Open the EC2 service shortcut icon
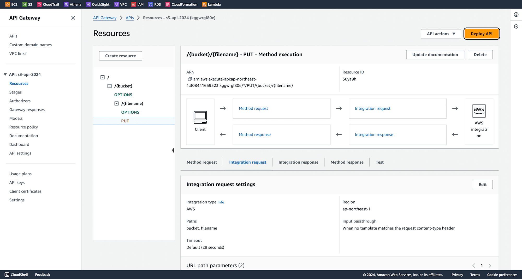This screenshot has width=522, height=279. [8, 4]
